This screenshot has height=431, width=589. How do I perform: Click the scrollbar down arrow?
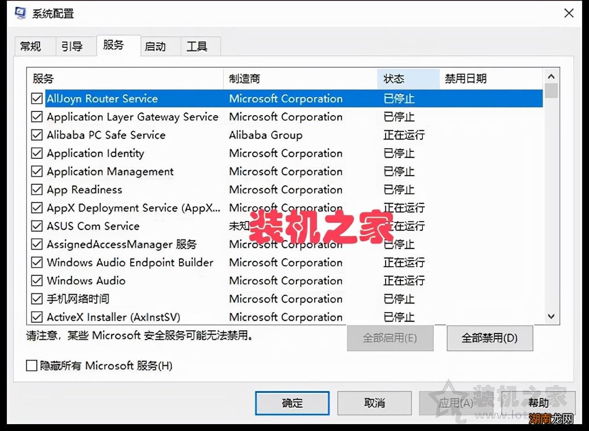pos(551,316)
